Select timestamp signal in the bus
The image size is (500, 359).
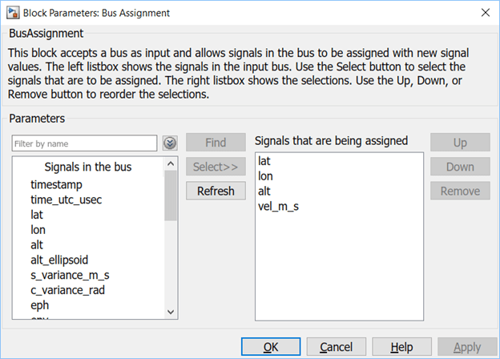[56, 184]
